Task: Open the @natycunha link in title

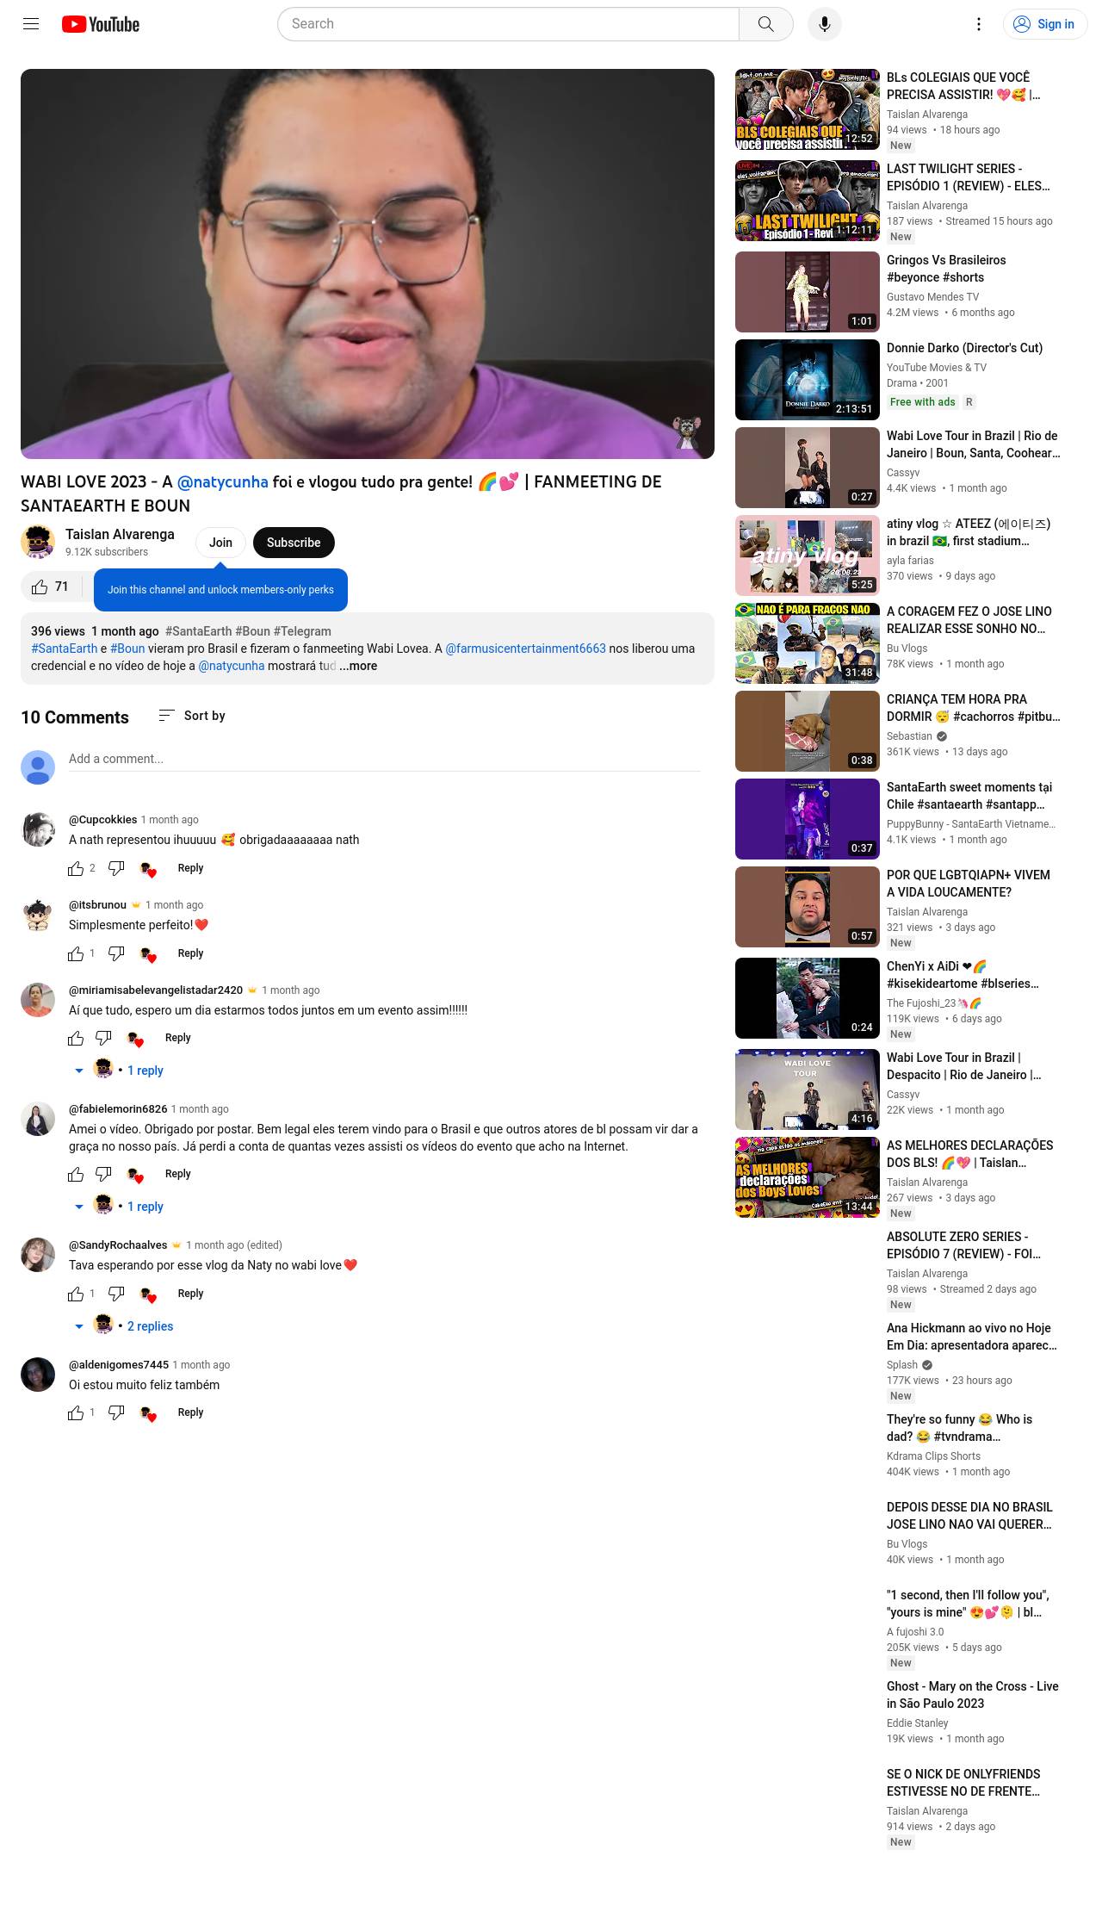Action: point(222,482)
